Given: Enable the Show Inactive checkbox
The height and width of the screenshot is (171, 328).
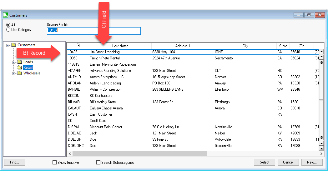Looking at the screenshot, I should [55, 163].
